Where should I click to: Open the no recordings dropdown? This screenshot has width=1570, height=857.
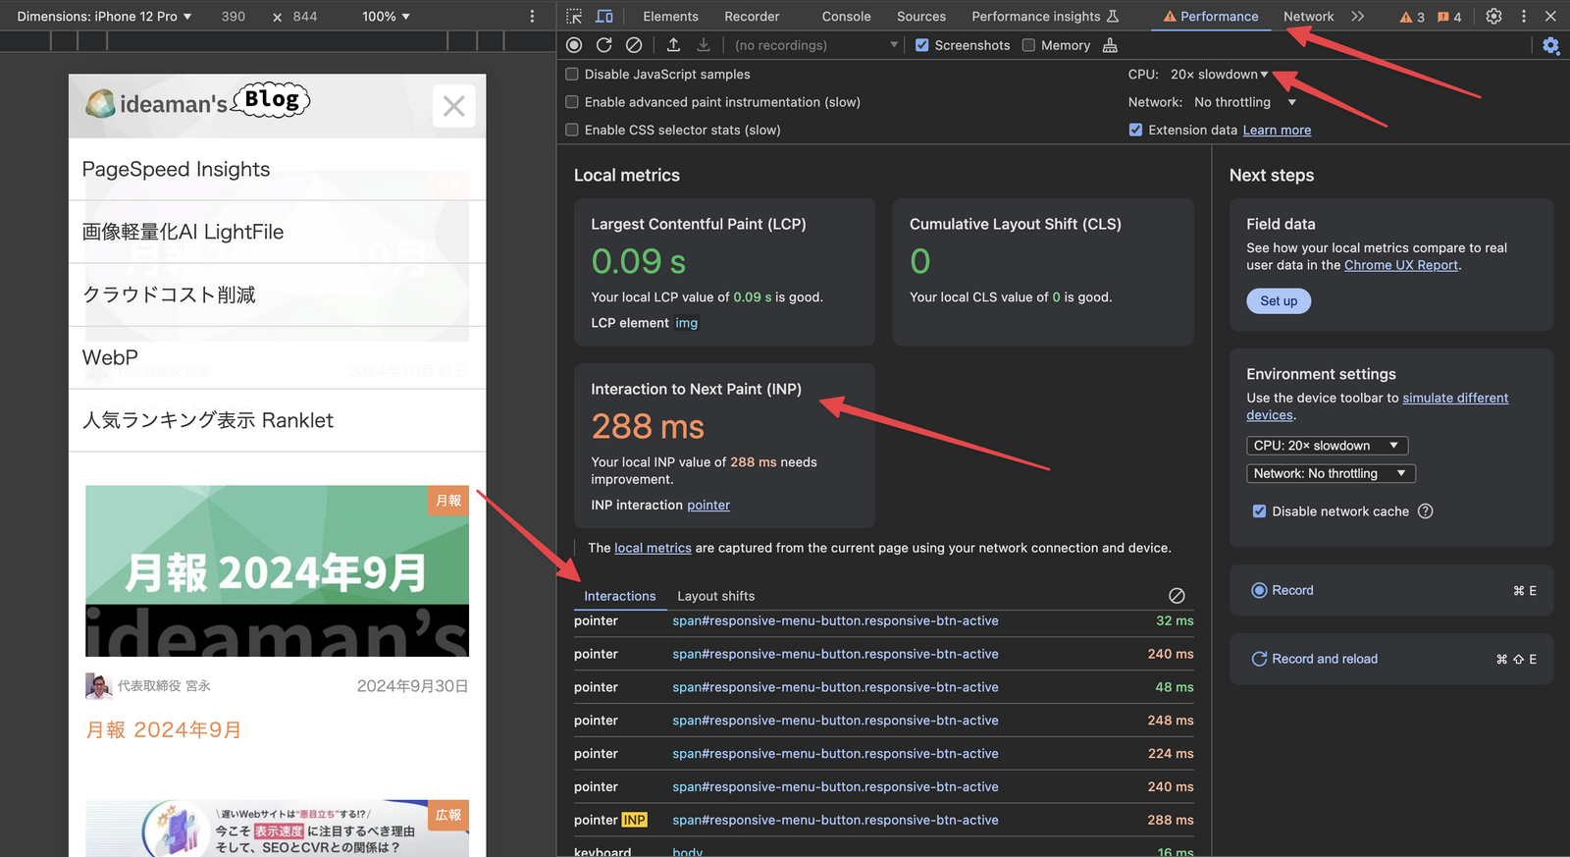click(816, 45)
